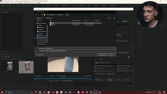Enable the use proxies checkbox

[118, 68]
